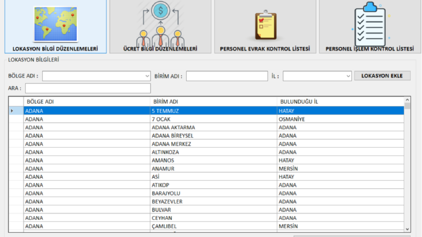Click row header of ADANA MERKEZ row

click(16, 144)
